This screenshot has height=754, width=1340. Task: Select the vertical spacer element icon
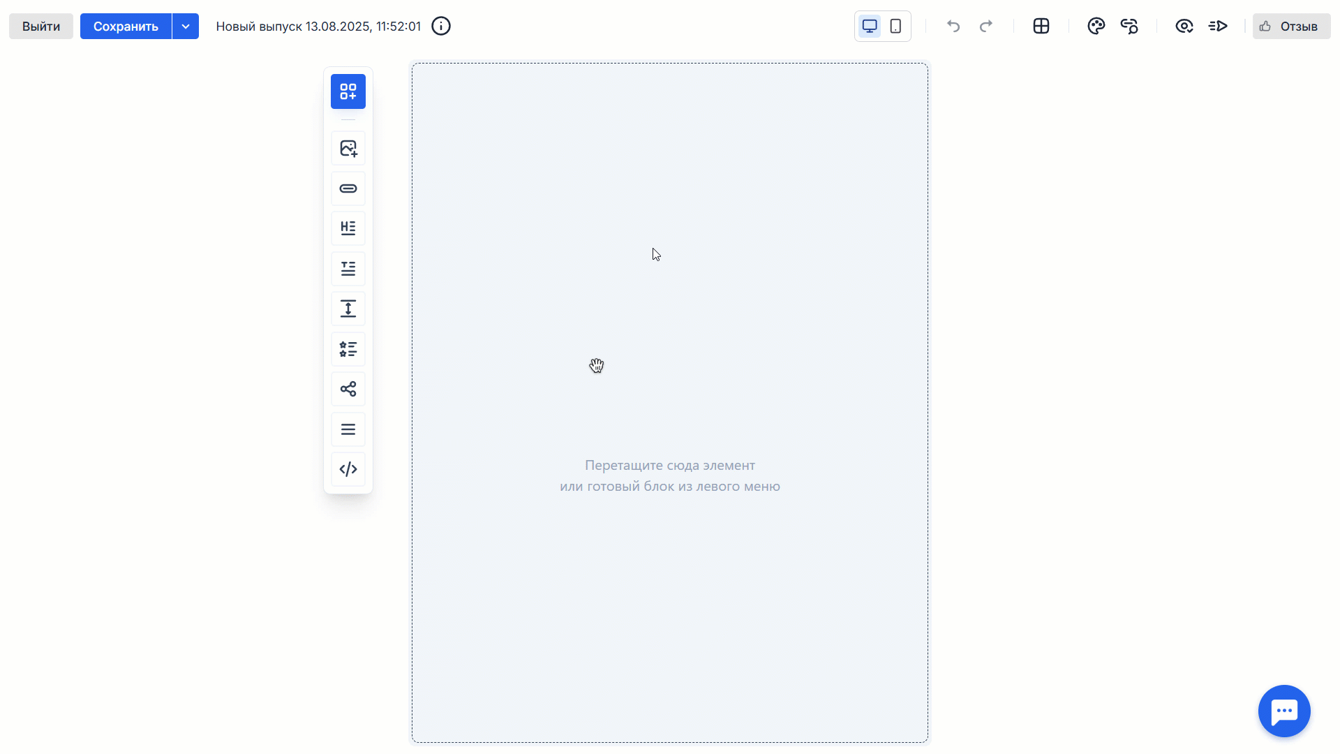click(x=348, y=309)
